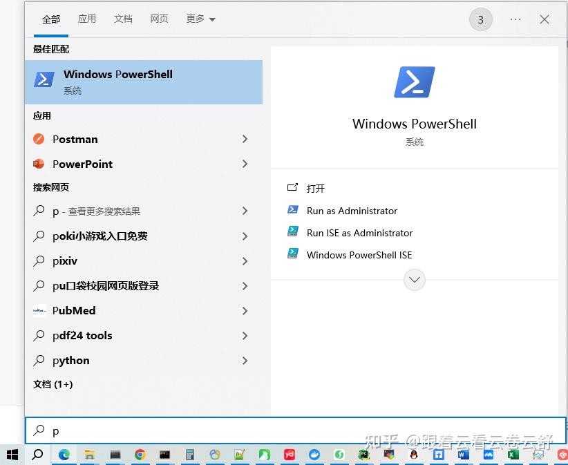This screenshot has width=568, height=465.
Task: Click the PowerPoint app icon
Action: (39, 164)
